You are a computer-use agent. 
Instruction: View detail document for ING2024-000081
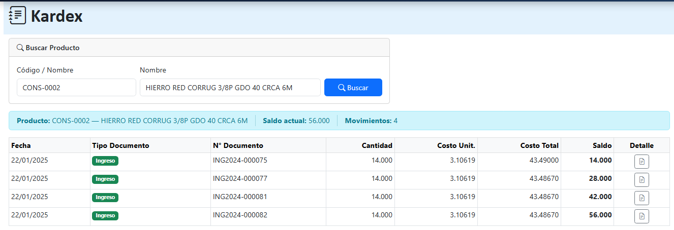click(641, 198)
